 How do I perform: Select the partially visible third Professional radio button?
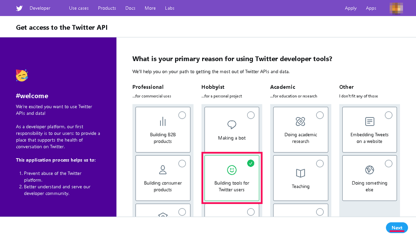pyautogui.click(x=182, y=212)
